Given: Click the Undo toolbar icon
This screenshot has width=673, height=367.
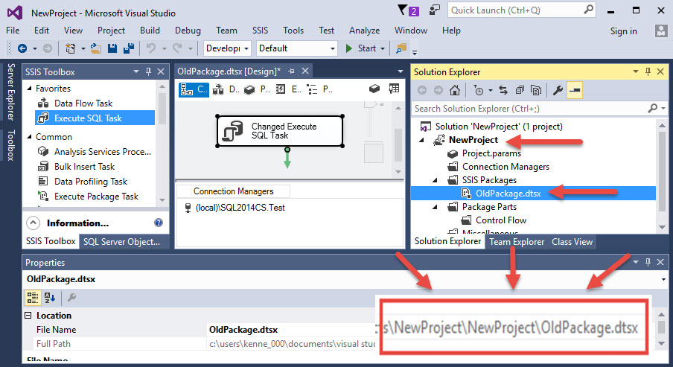Looking at the screenshot, I should 151,48.
